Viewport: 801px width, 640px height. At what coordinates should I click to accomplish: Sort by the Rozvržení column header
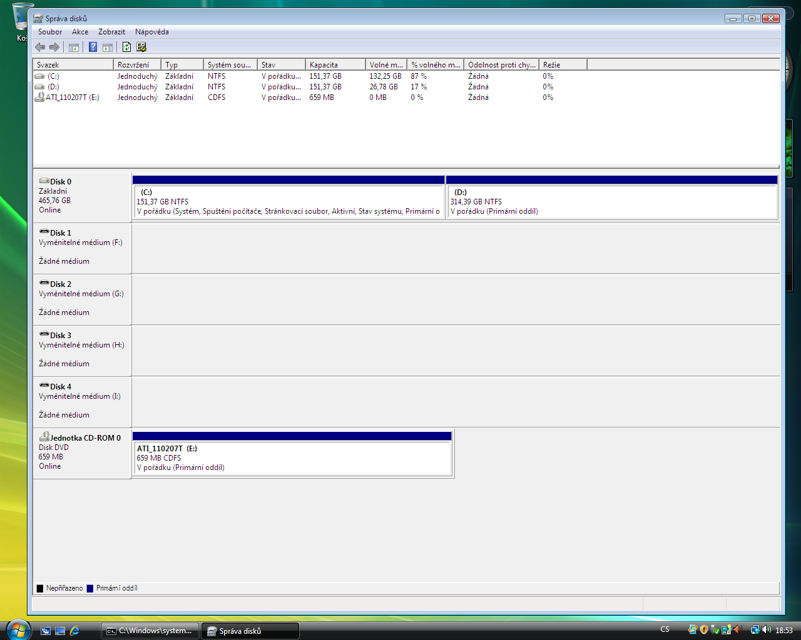click(137, 65)
